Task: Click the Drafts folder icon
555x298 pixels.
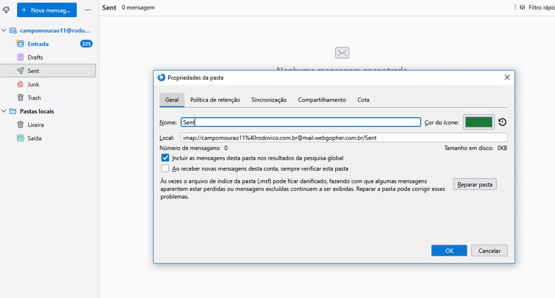Action: pos(20,57)
